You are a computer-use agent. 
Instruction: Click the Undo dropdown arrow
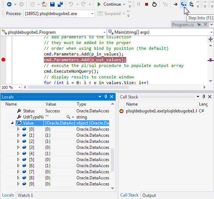pyautogui.click(x=77, y=4)
